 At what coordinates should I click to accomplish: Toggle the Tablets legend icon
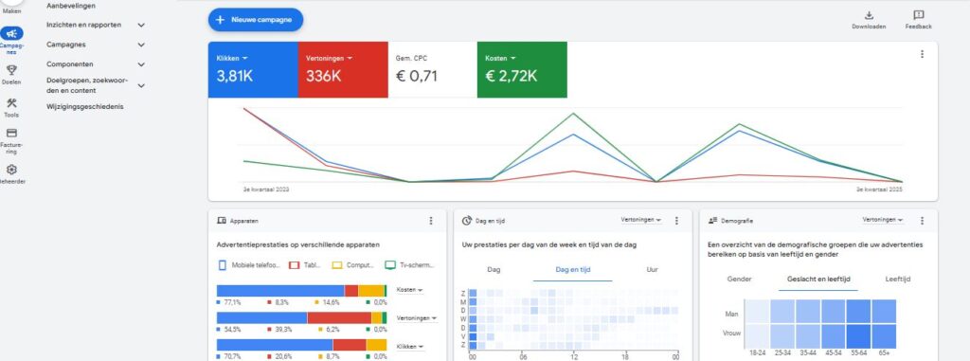(295, 265)
